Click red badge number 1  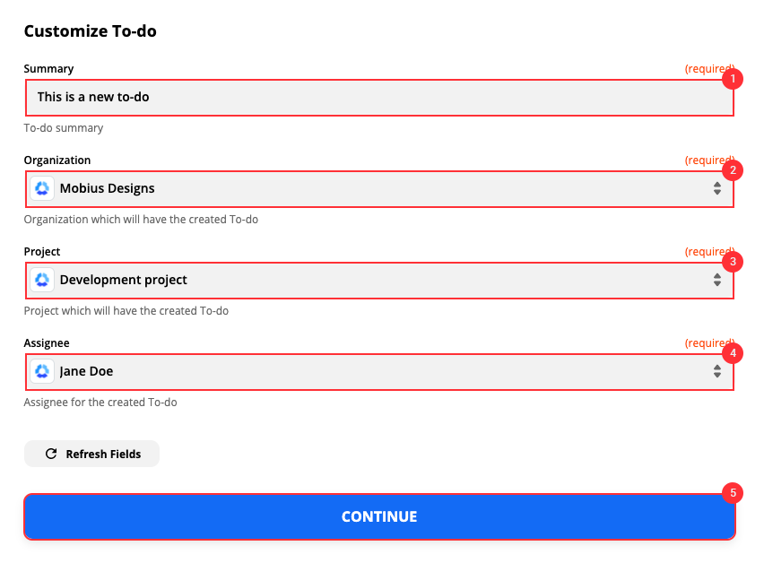click(733, 79)
